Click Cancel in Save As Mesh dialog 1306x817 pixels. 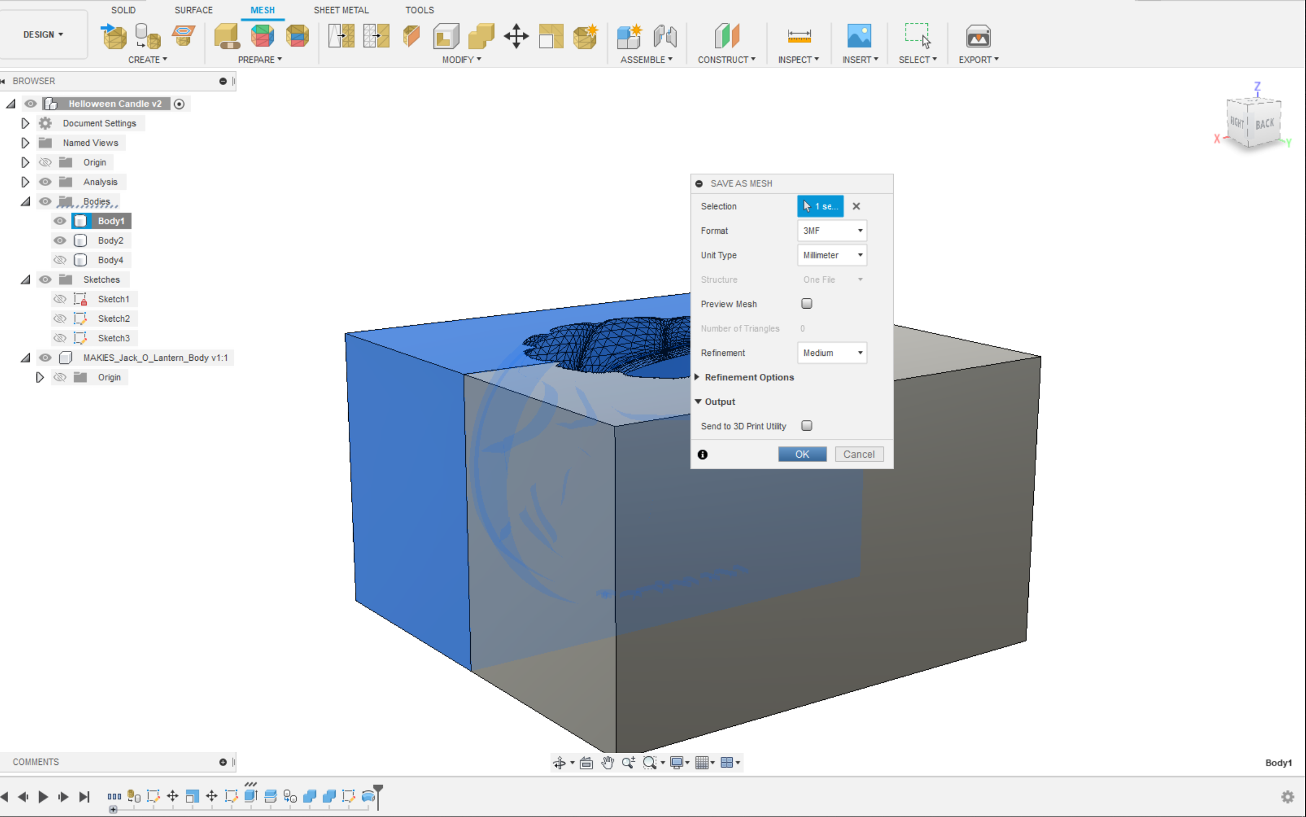[859, 454]
